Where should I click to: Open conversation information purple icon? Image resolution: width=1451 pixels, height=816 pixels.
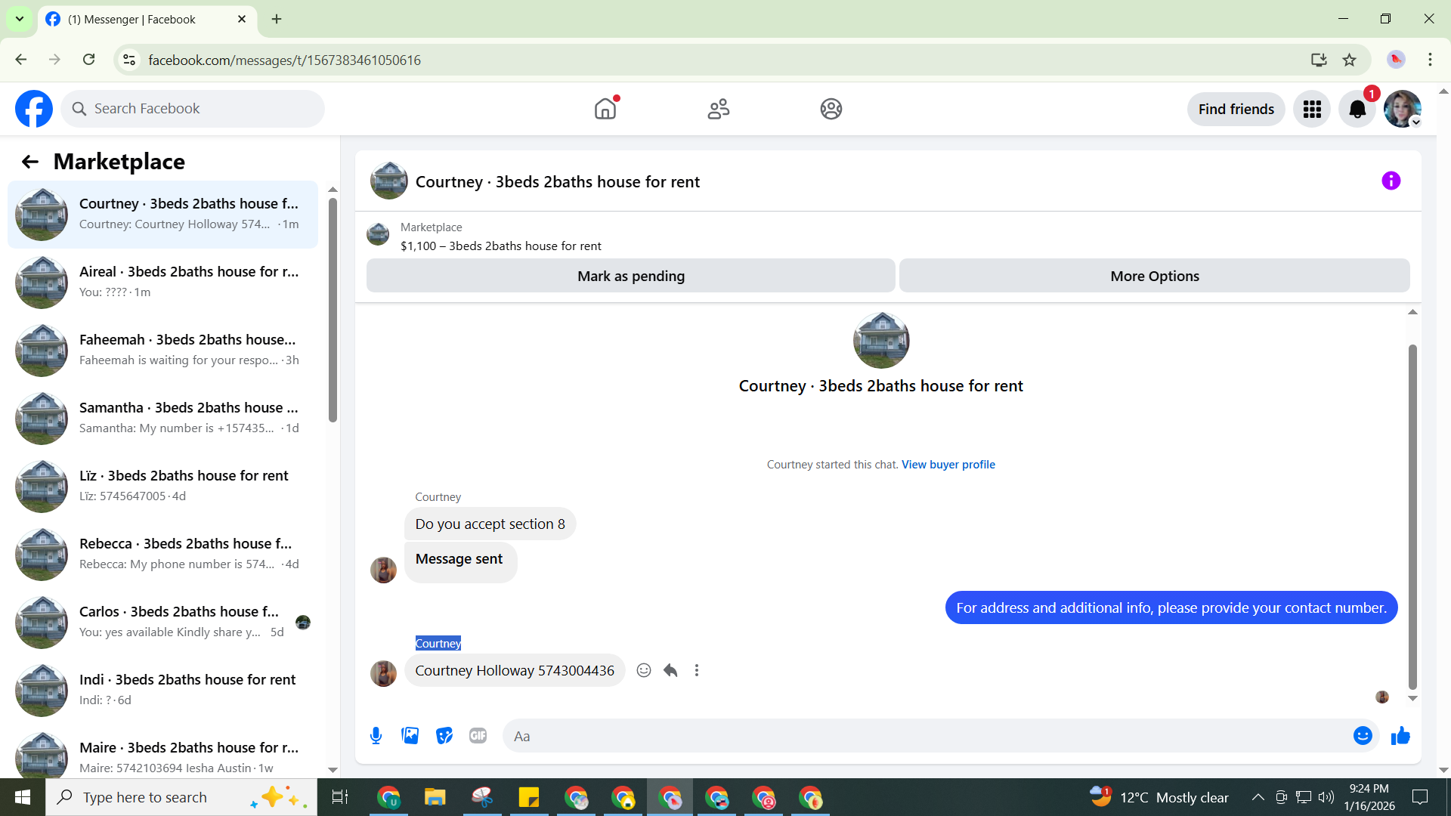[1391, 181]
